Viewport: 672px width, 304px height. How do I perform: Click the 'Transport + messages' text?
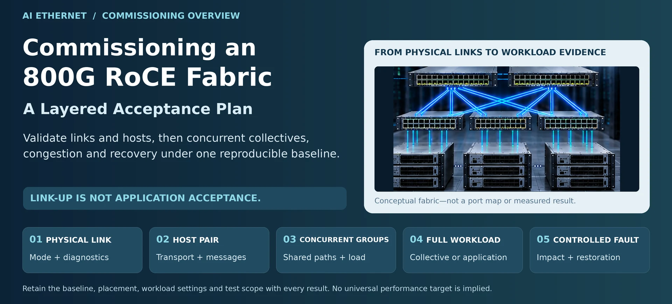[x=201, y=258]
